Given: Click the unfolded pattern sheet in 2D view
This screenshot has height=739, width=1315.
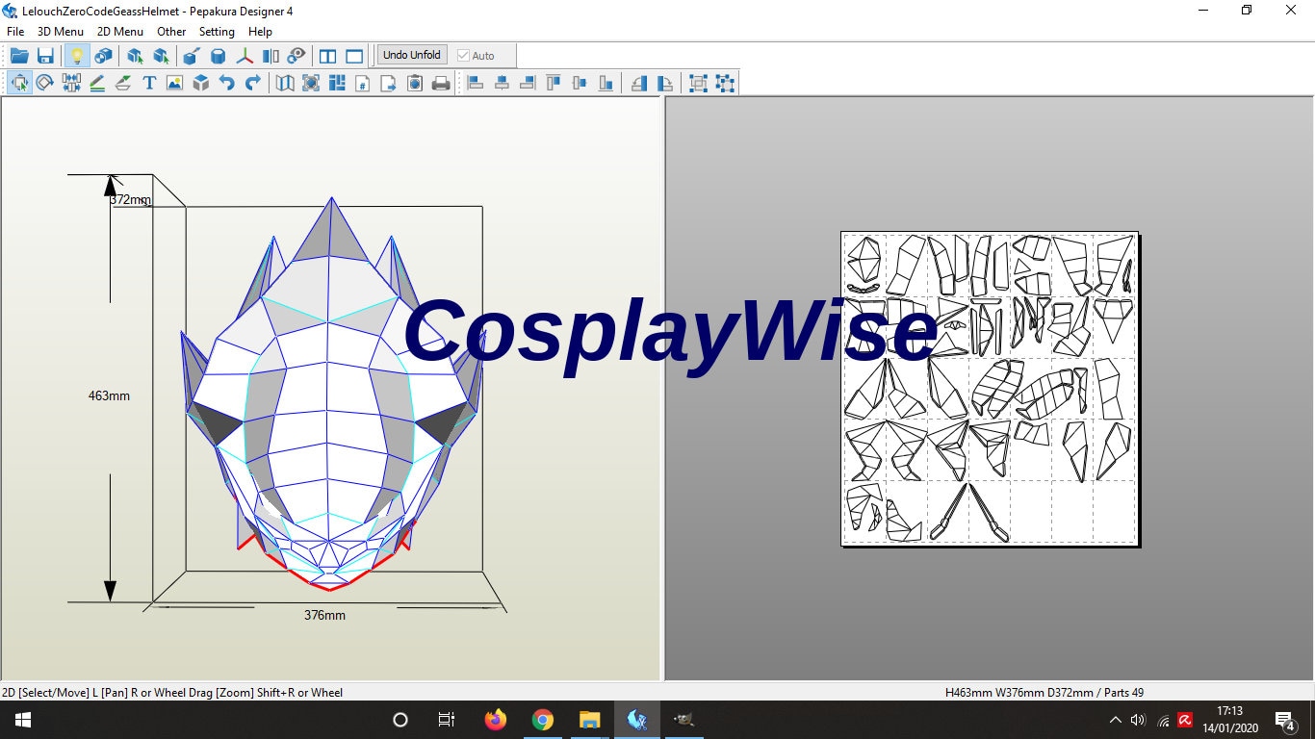Looking at the screenshot, I should (x=990, y=389).
